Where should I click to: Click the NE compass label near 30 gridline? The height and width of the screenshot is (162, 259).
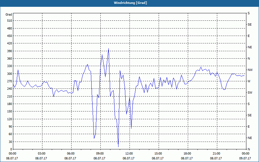(250, 138)
